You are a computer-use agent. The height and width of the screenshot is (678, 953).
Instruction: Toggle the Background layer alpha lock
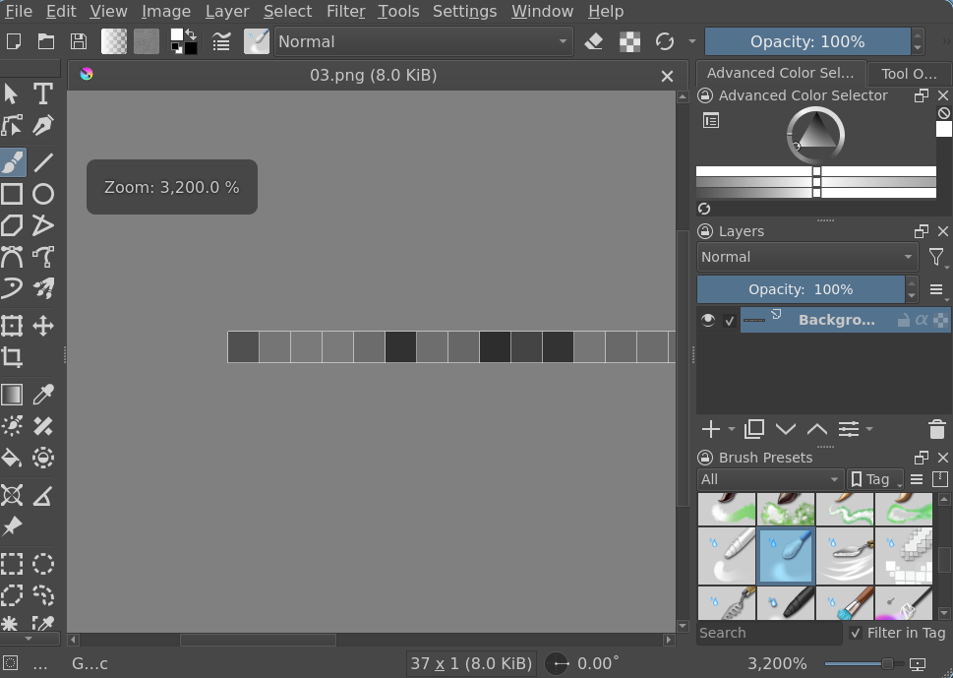click(922, 320)
